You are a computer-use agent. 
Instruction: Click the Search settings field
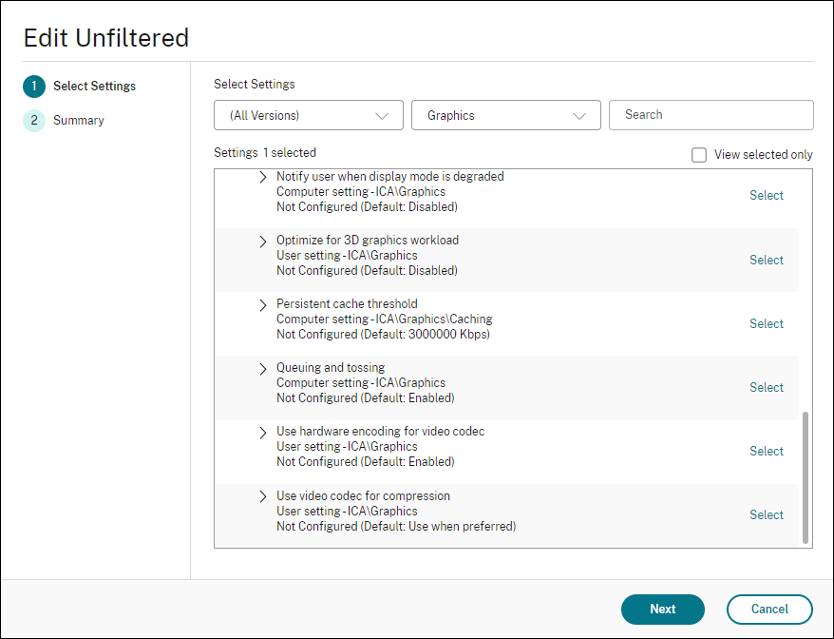pos(711,115)
